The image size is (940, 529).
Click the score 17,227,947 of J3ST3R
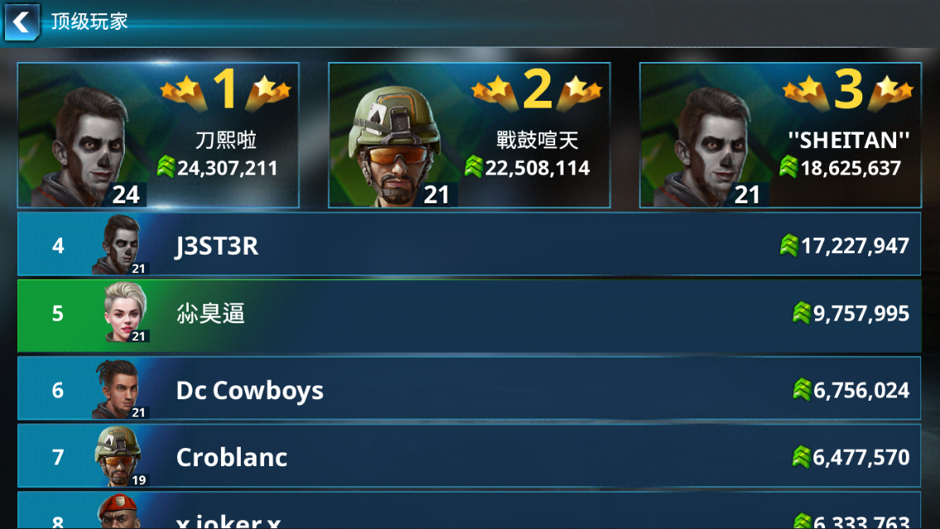tap(855, 245)
